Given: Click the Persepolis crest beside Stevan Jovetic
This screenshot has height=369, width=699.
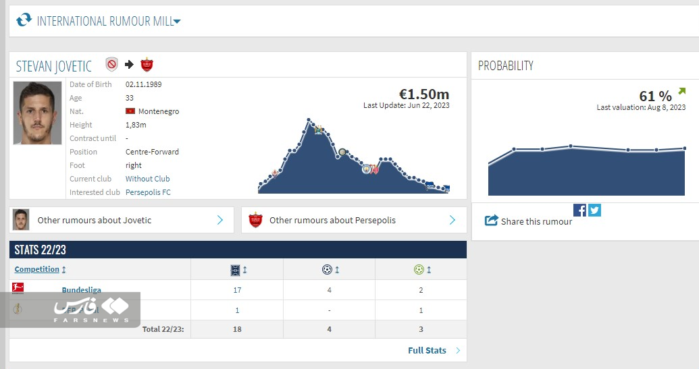Looking at the screenshot, I should point(147,65).
